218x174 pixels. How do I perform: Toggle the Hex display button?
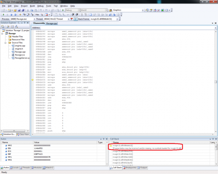click(x=38, y=14)
